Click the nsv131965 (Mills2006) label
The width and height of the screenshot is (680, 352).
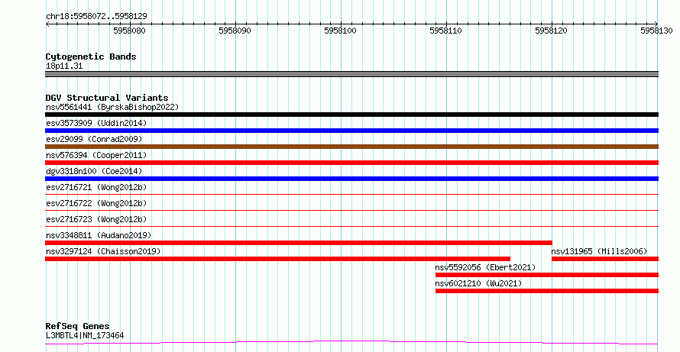point(599,251)
